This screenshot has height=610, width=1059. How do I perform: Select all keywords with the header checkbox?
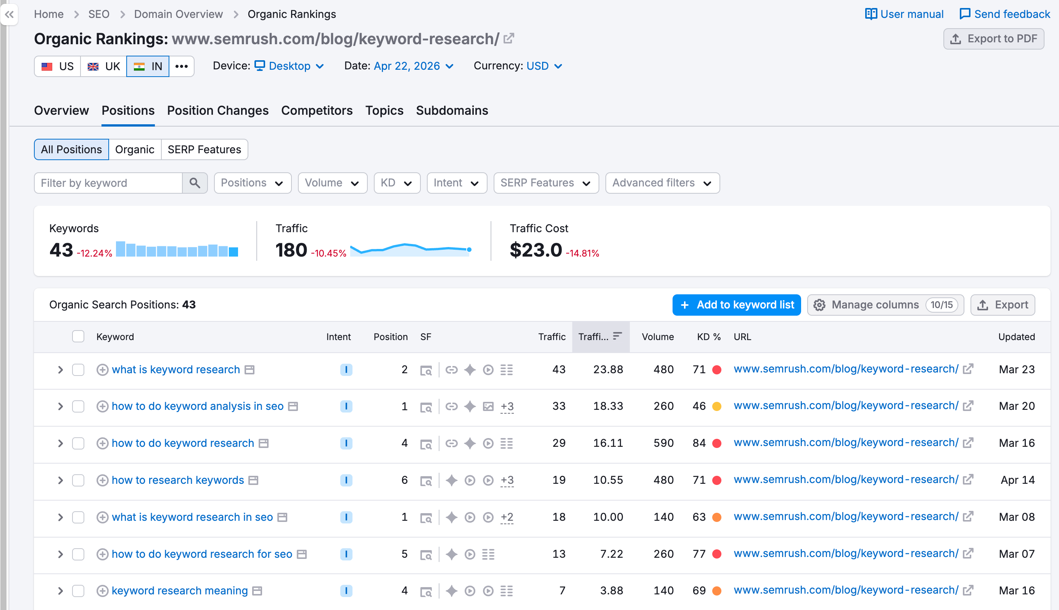tap(78, 336)
